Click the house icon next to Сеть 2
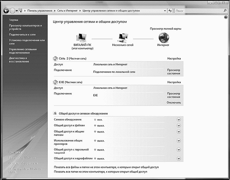 pos(56,58)
